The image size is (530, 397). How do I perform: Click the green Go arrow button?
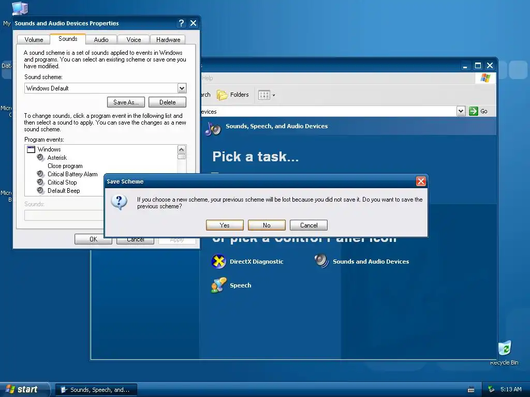[x=473, y=111]
